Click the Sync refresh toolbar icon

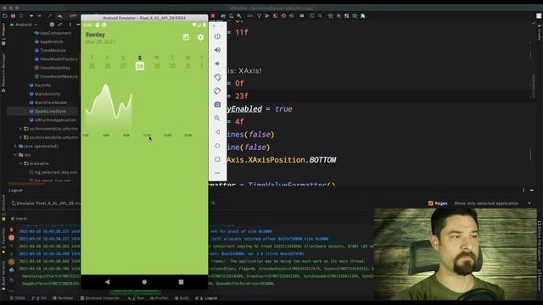[21, 15]
